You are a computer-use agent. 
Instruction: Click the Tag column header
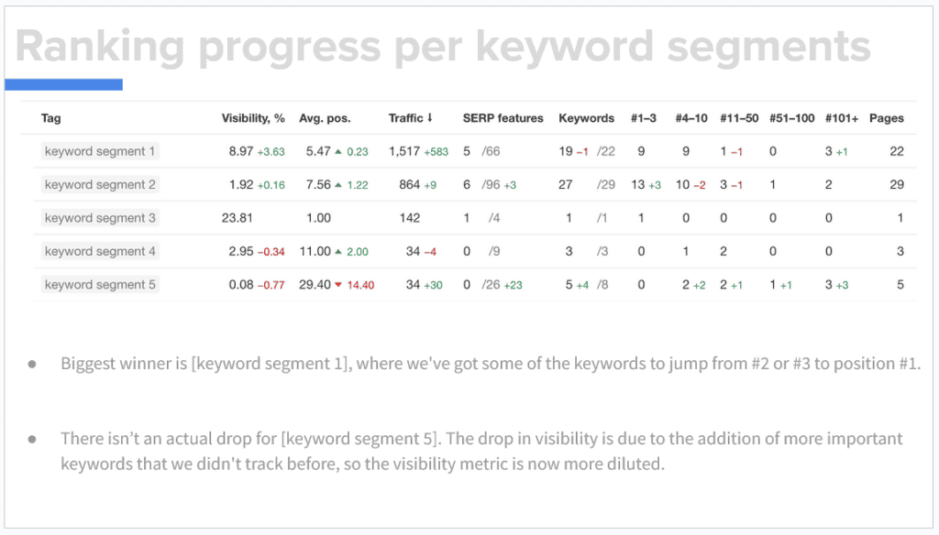[51, 118]
